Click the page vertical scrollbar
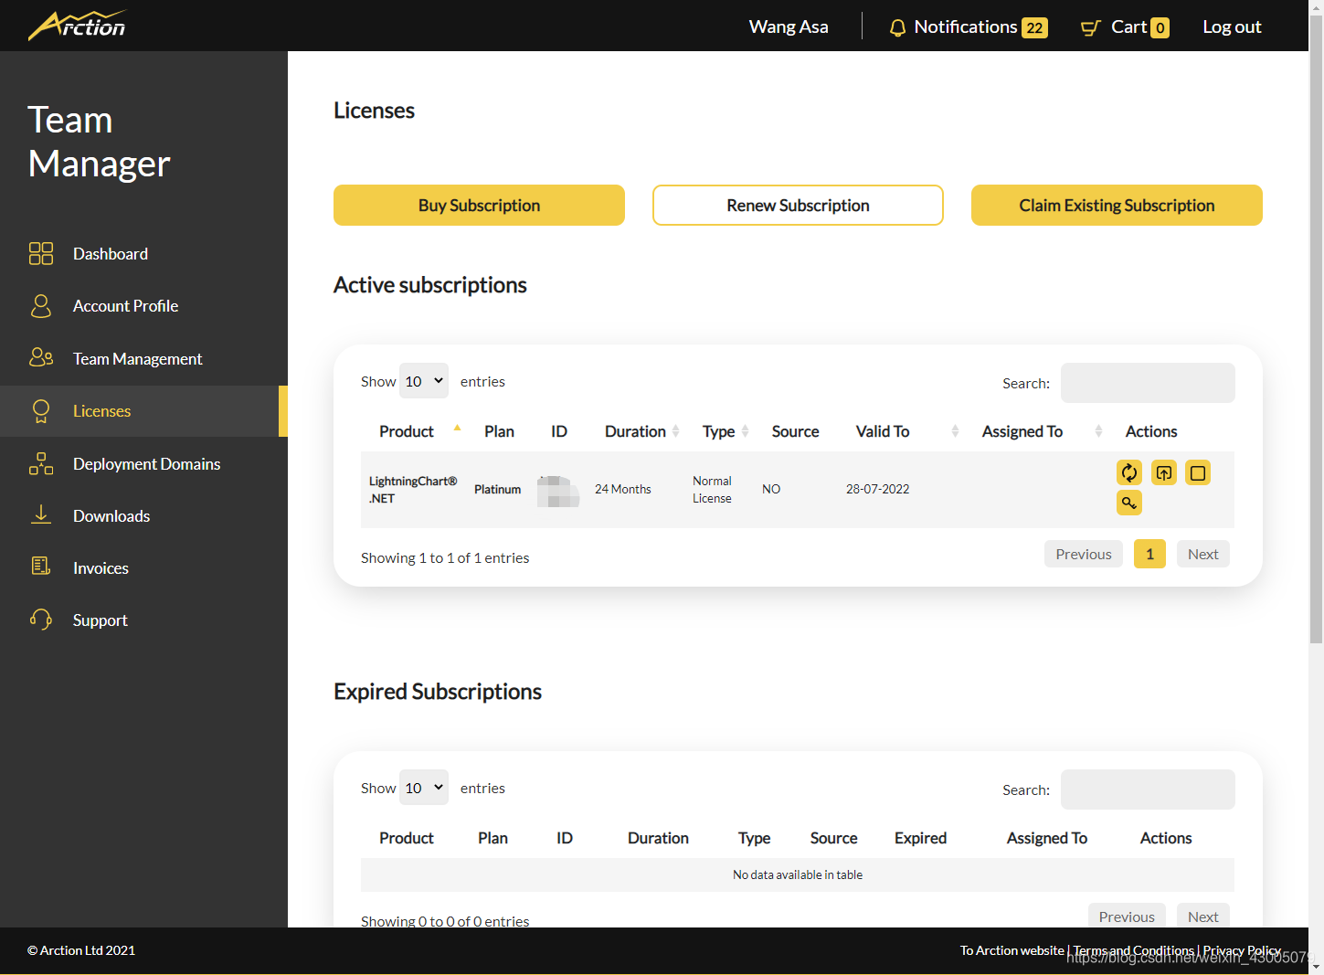Image resolution: width=1324 pixels, height=975 pixels. pos(1316,329)
